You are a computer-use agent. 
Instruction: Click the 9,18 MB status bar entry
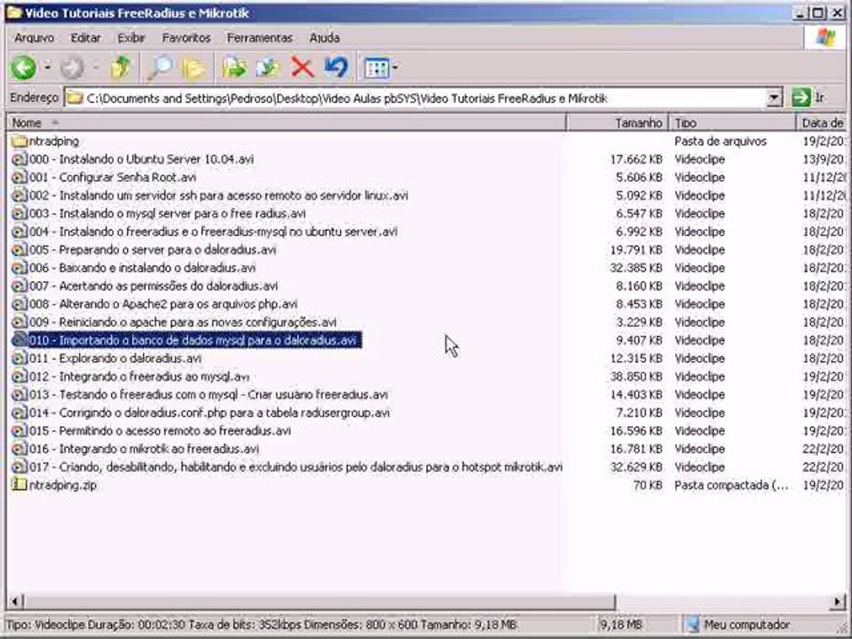coord(620,624)
